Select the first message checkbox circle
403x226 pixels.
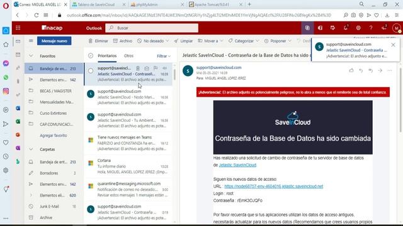pyautogui.click(x=91, y=71)
